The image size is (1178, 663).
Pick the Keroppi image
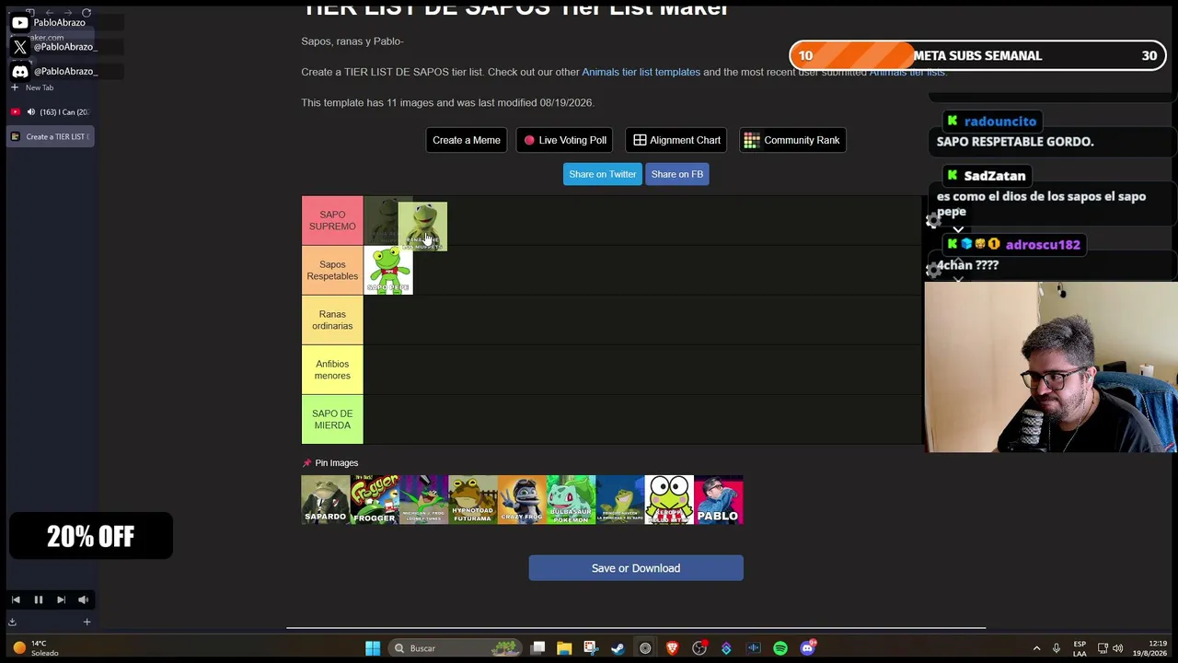669,499
